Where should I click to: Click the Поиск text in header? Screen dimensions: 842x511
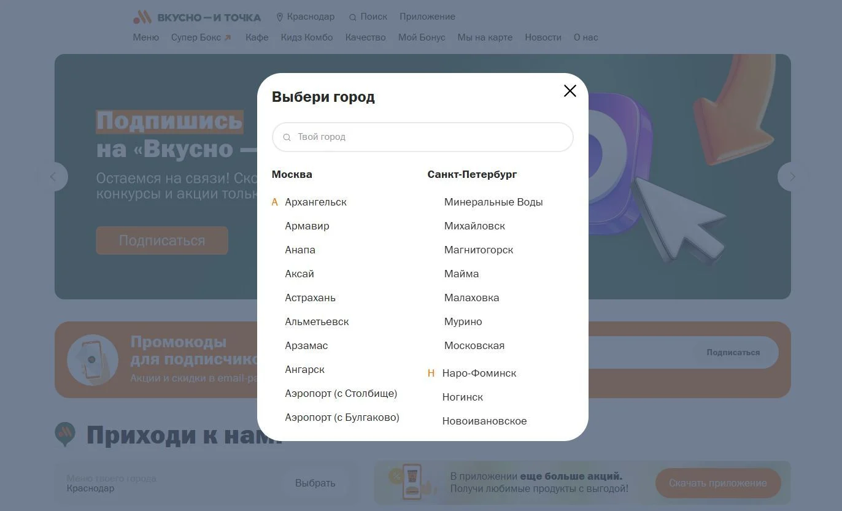point(374,17)
